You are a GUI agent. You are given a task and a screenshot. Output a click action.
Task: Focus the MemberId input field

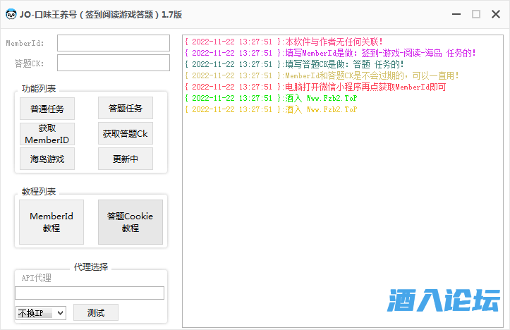[113, 43]
